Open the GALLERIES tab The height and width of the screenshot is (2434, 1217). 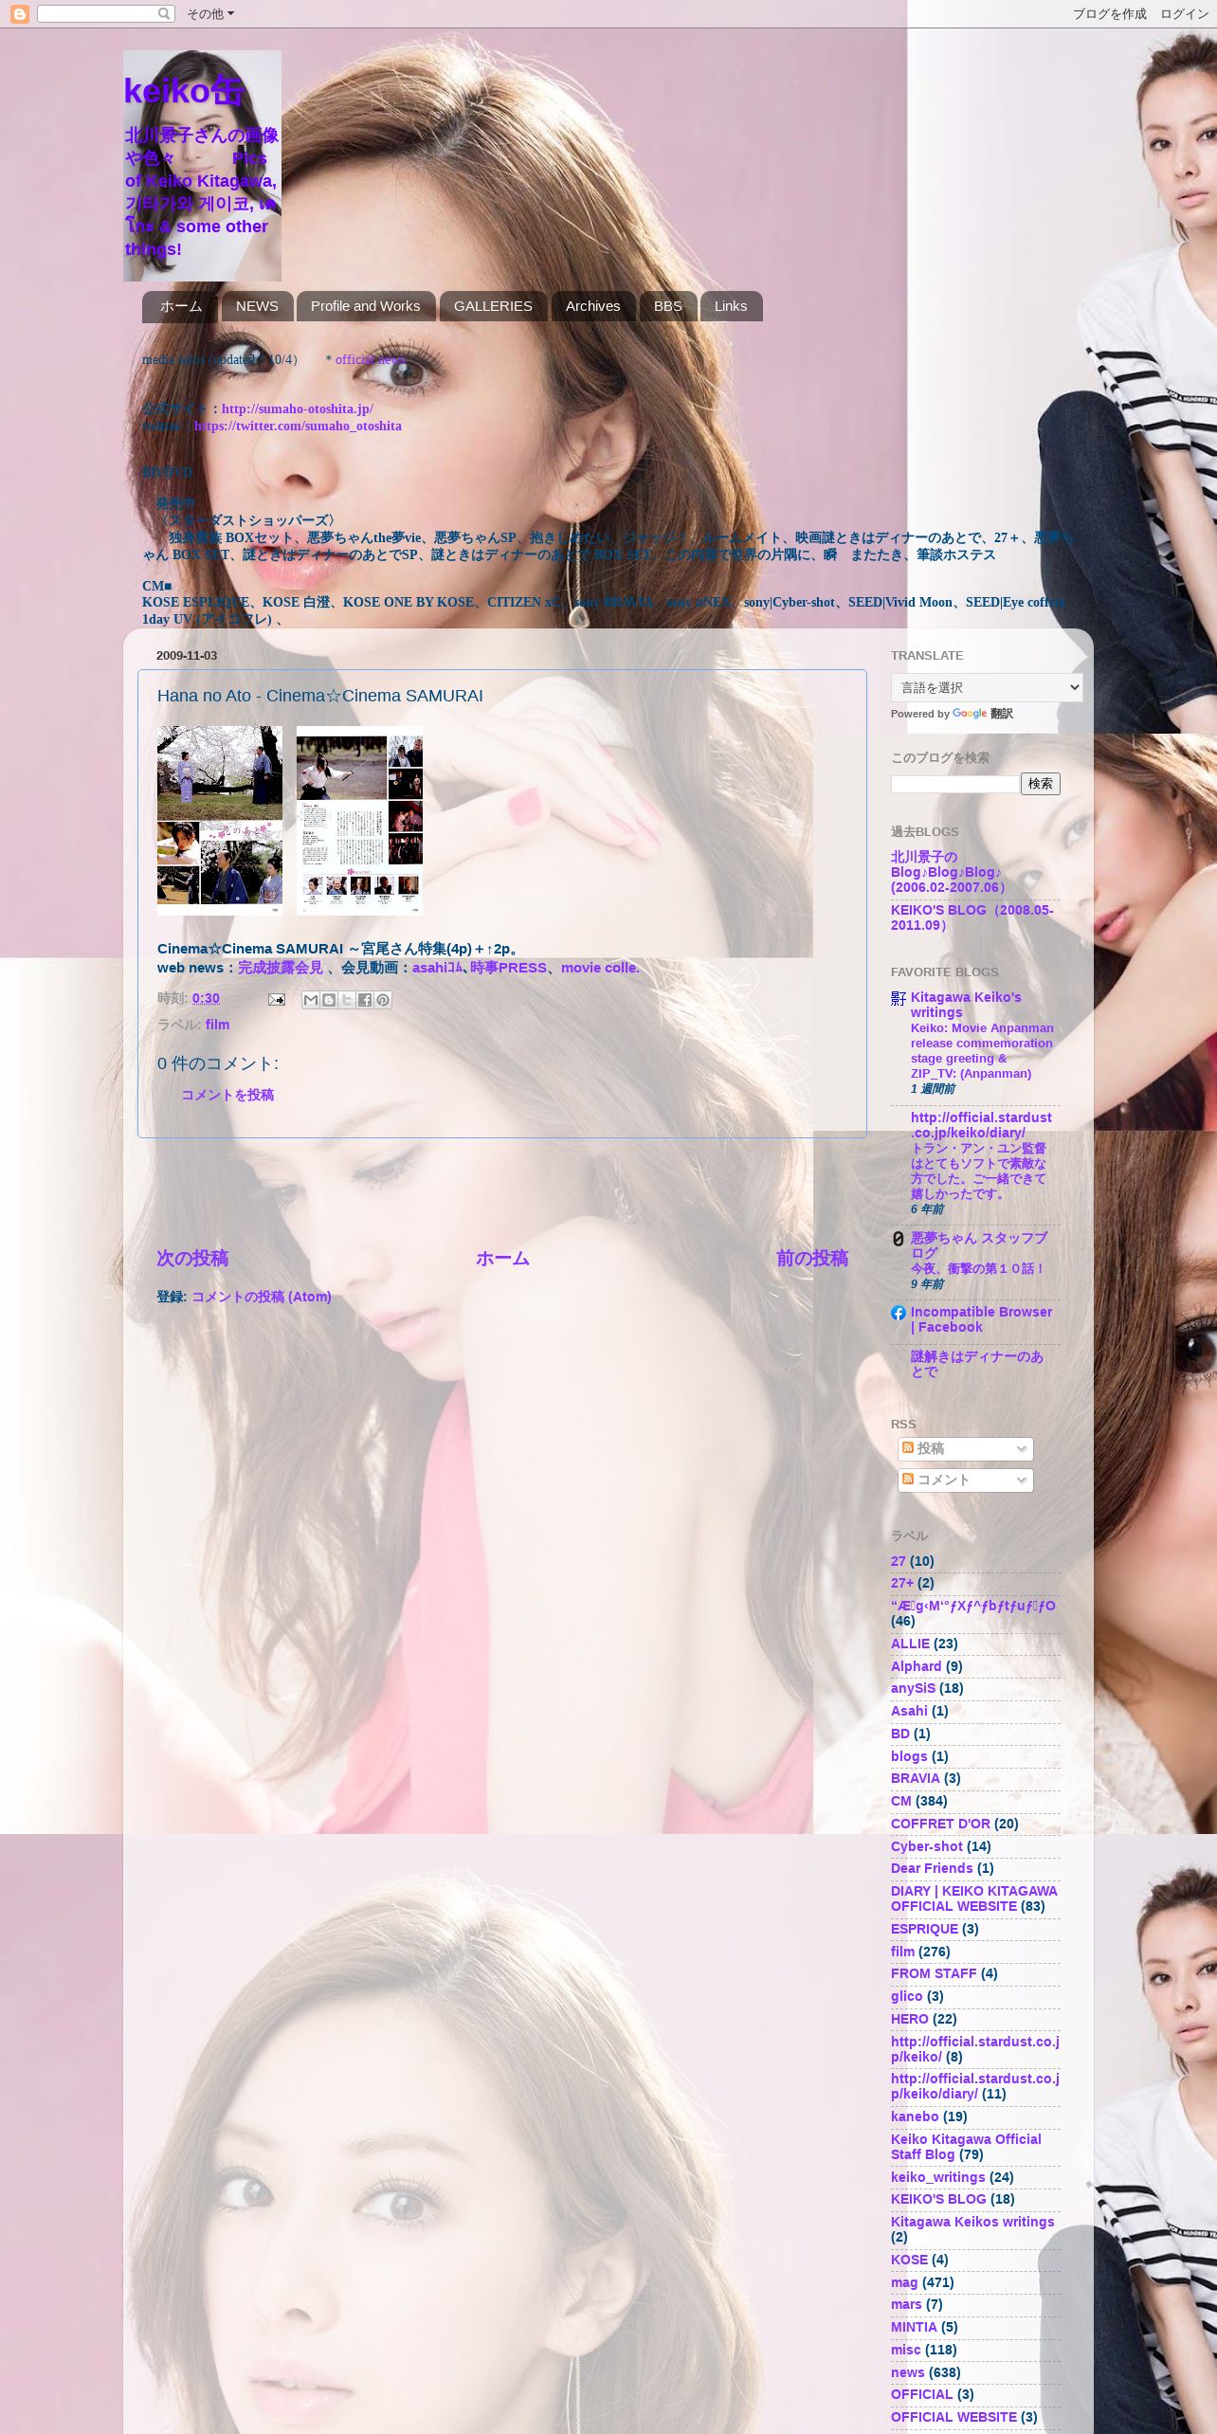[x=493, y=306]
